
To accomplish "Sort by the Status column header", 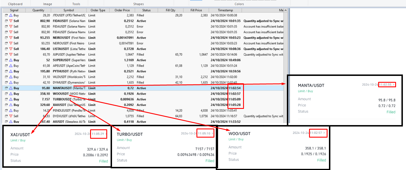I will (146, 10).
